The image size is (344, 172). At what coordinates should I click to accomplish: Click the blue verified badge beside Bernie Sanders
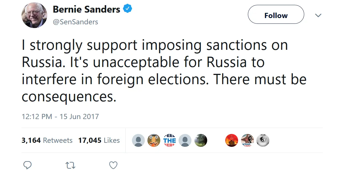[127, 9]
